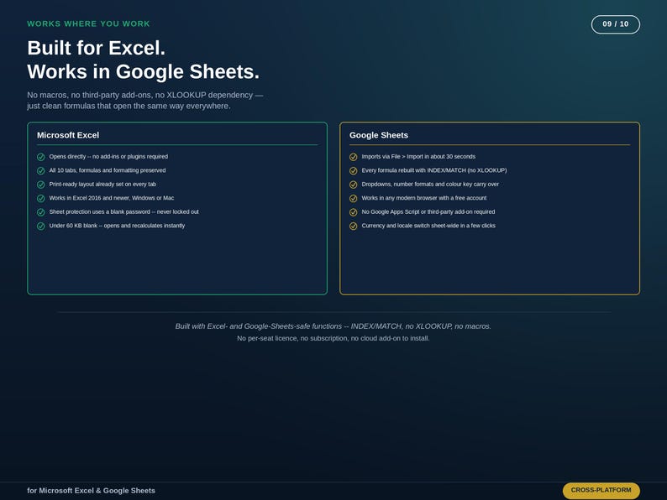This screenshot has height=500, width=667.
Task: Click text 'Sheet protection uses a blank password'
Action: (x=123, y=211)
